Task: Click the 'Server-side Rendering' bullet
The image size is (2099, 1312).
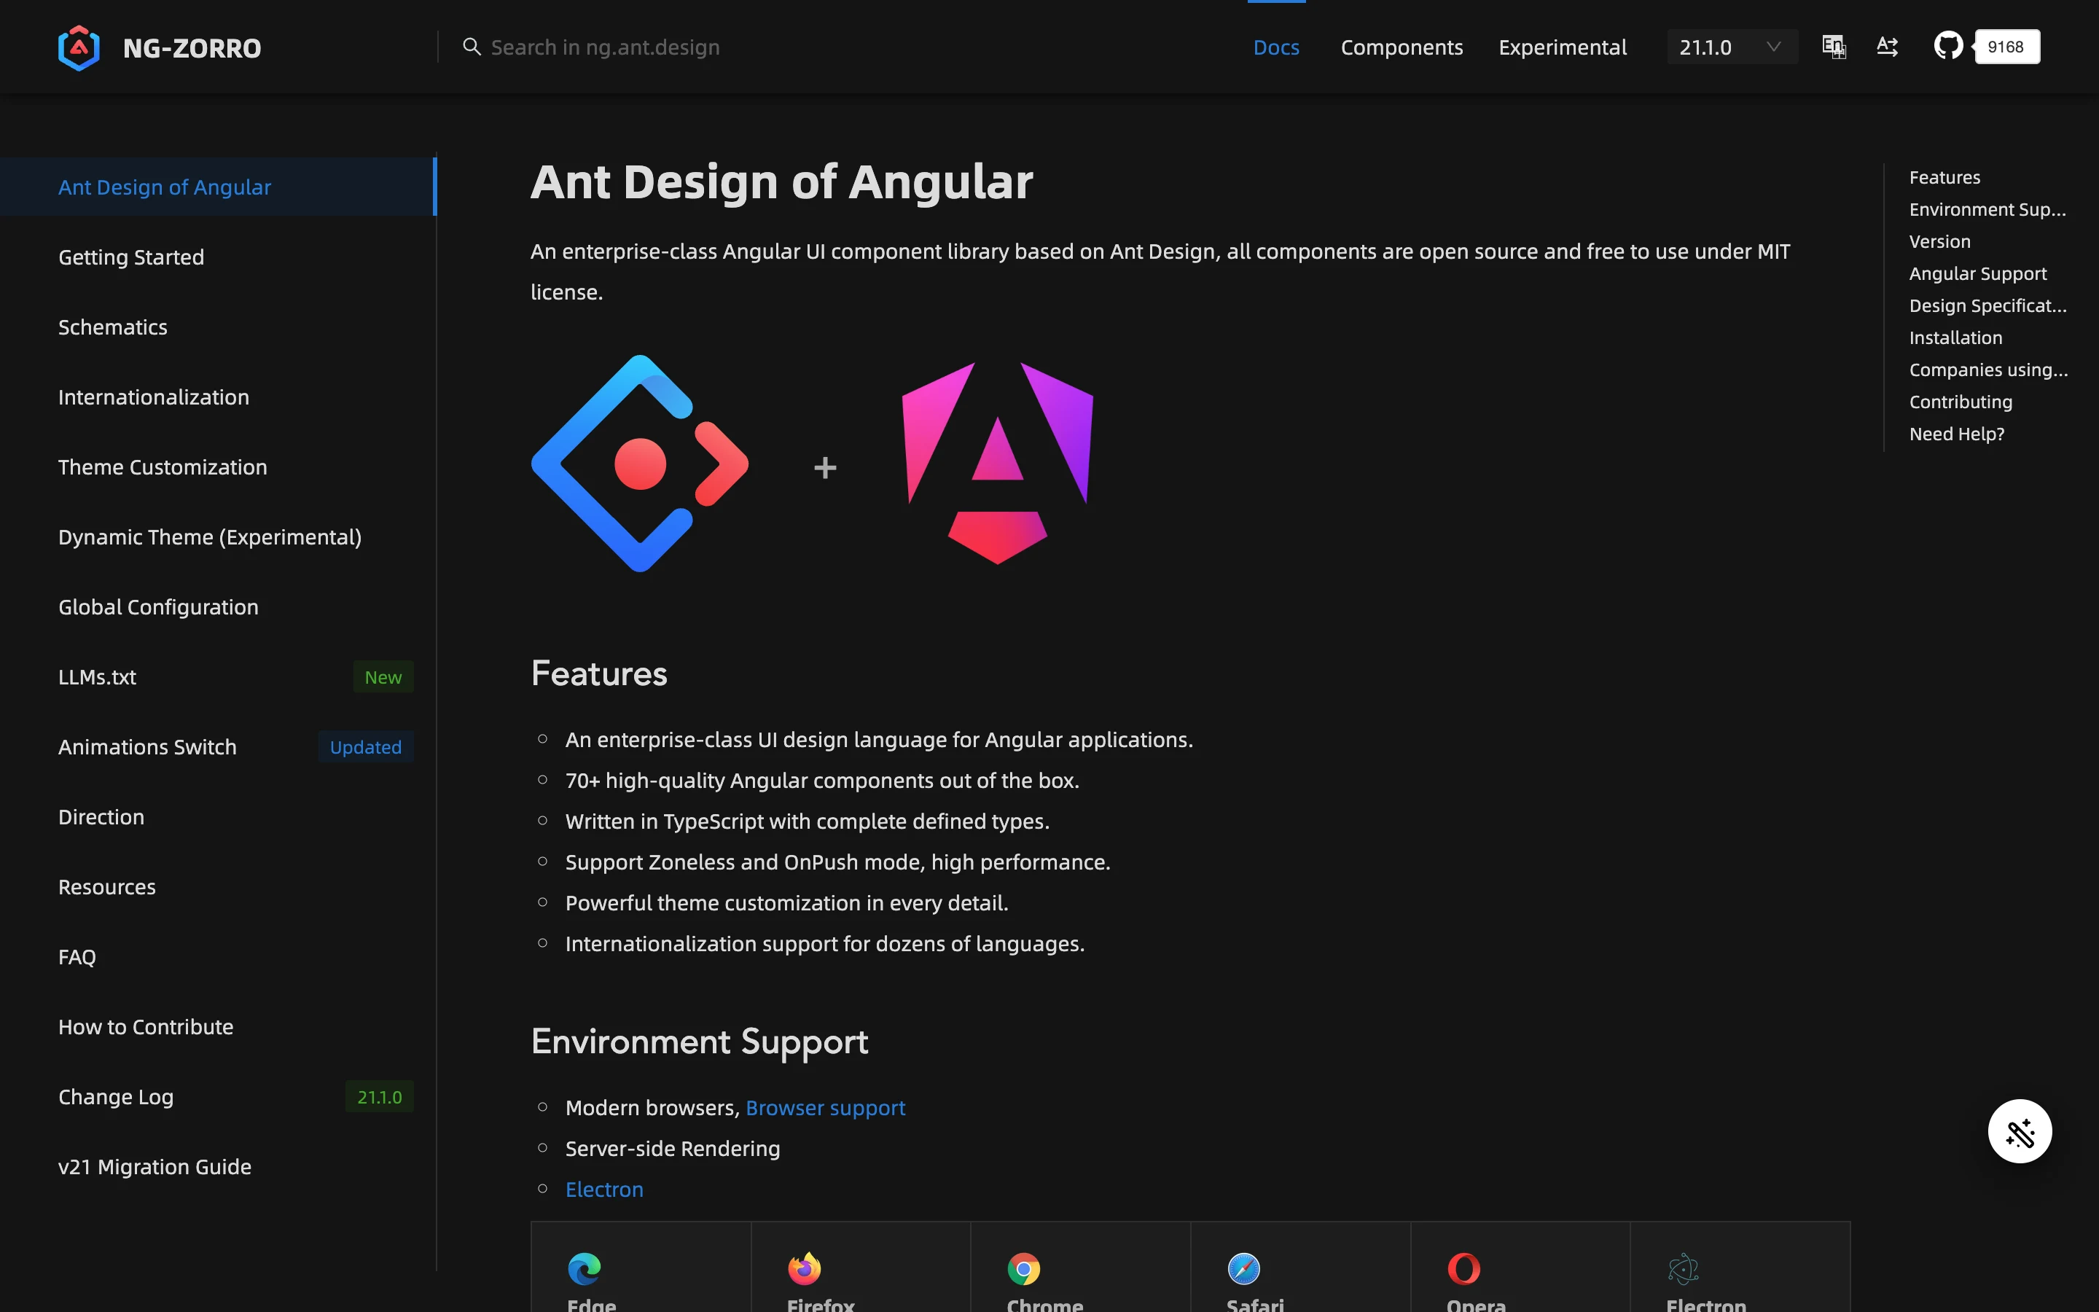Action: [x=672, y=1148]
